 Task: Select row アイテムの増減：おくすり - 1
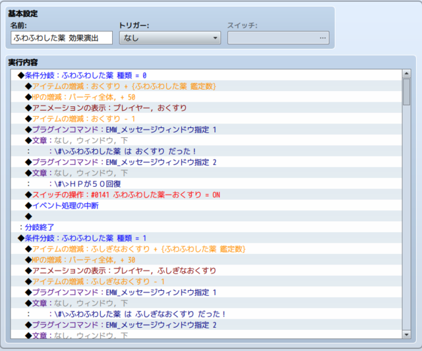click(x=206, y=119)
